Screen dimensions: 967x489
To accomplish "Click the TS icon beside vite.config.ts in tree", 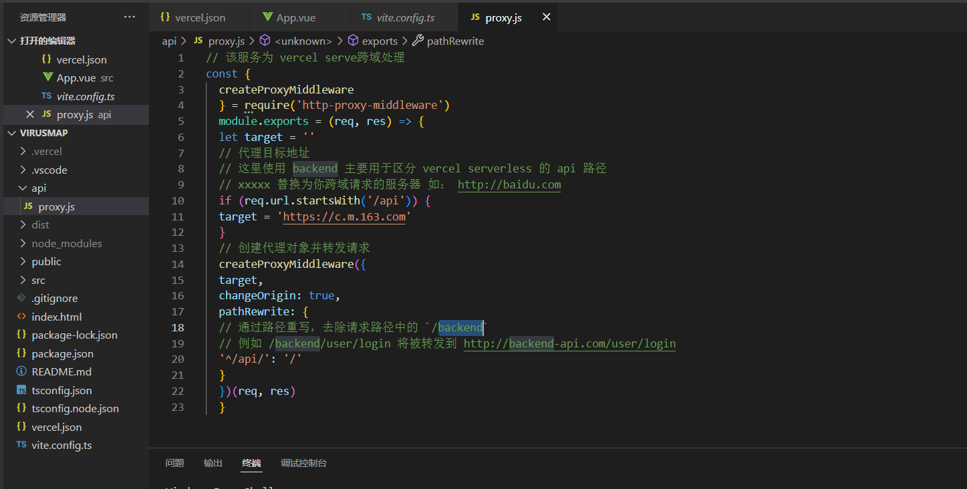I will tap(21, 445).
